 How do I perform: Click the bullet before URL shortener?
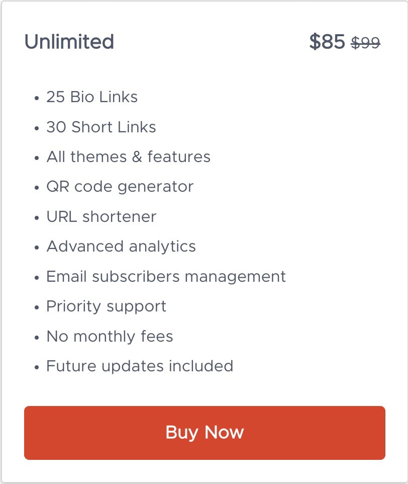(37, 218)
